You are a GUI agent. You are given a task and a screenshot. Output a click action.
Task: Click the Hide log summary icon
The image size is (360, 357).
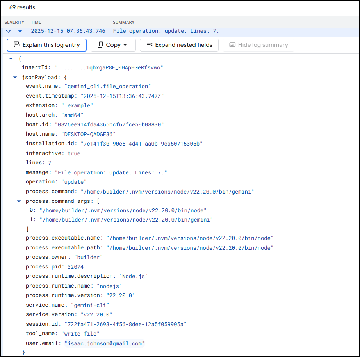pos(232,45)
